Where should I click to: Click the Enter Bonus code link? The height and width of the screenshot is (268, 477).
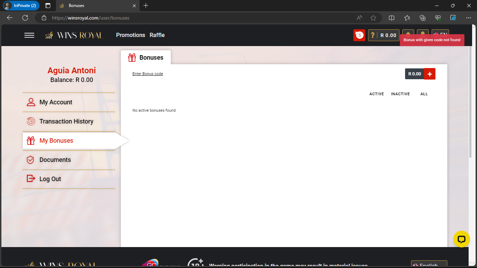pyautogui.click(x=148, y=74)
